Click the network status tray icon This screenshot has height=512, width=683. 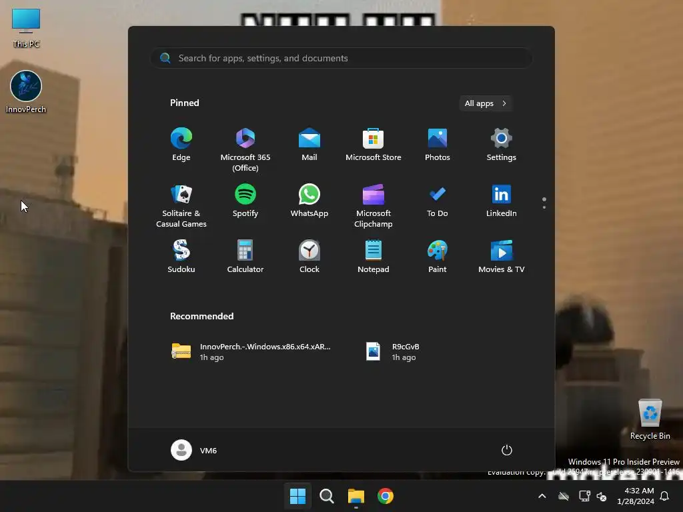[584, 496]
